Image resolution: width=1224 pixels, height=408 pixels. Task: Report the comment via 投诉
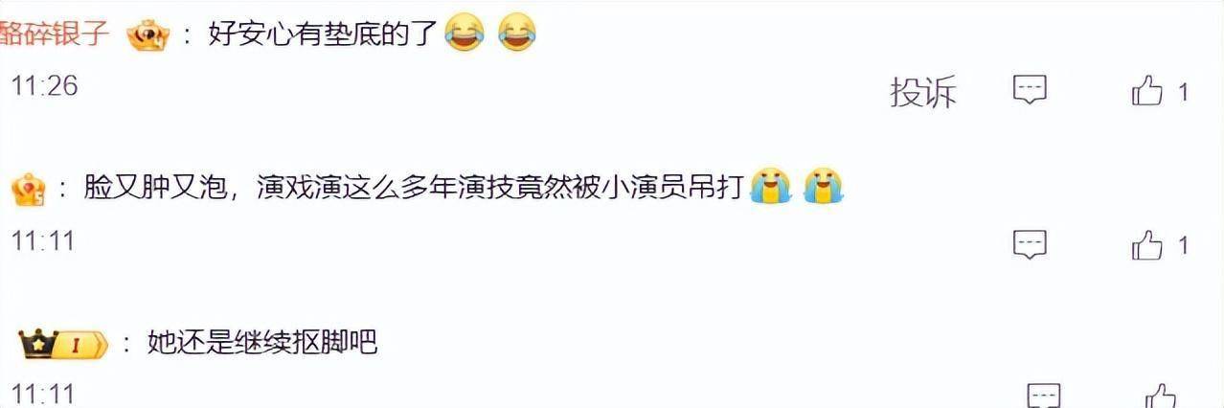(923, 92)
